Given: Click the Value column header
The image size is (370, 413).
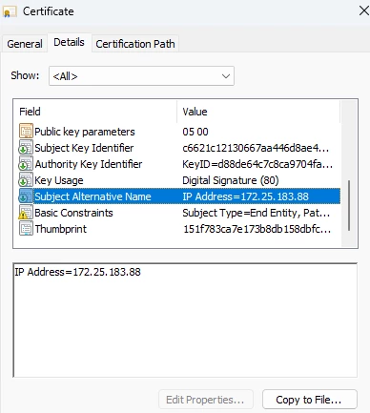Looking at the screenshot, I should coord(258,112).
